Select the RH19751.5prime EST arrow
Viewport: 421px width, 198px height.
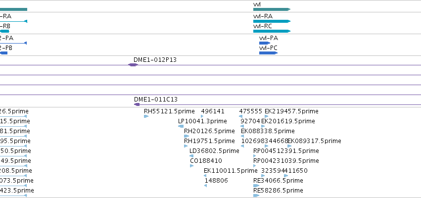point(186,146)
